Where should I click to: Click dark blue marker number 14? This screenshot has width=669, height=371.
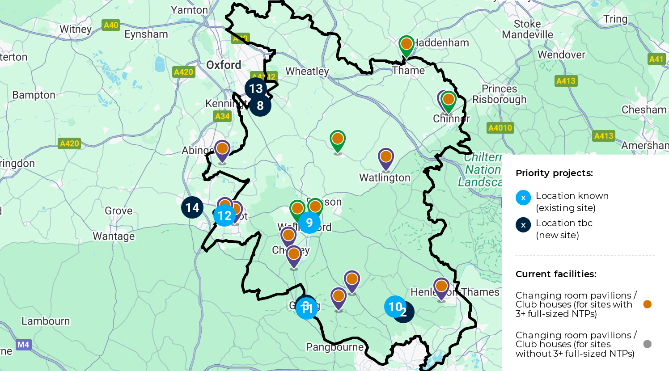click(x=192, y=207)
